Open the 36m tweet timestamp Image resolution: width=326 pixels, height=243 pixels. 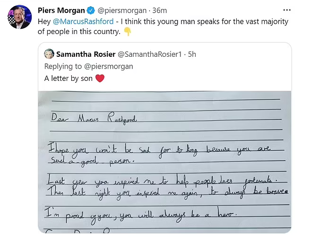click(x=160, y=10)
